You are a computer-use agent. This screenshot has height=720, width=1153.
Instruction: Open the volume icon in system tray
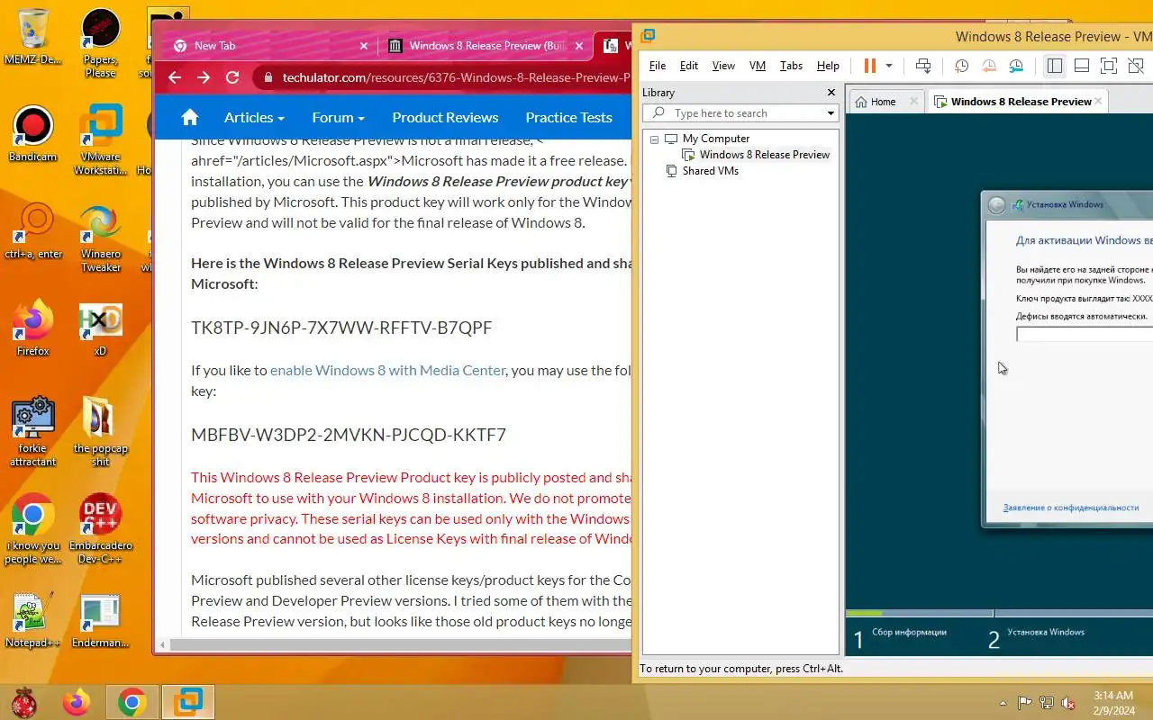[x=1067, y=703]
